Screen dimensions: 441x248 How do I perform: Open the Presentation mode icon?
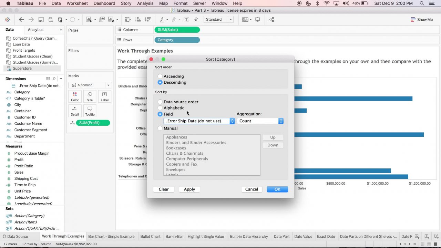[x=257, y=20]
